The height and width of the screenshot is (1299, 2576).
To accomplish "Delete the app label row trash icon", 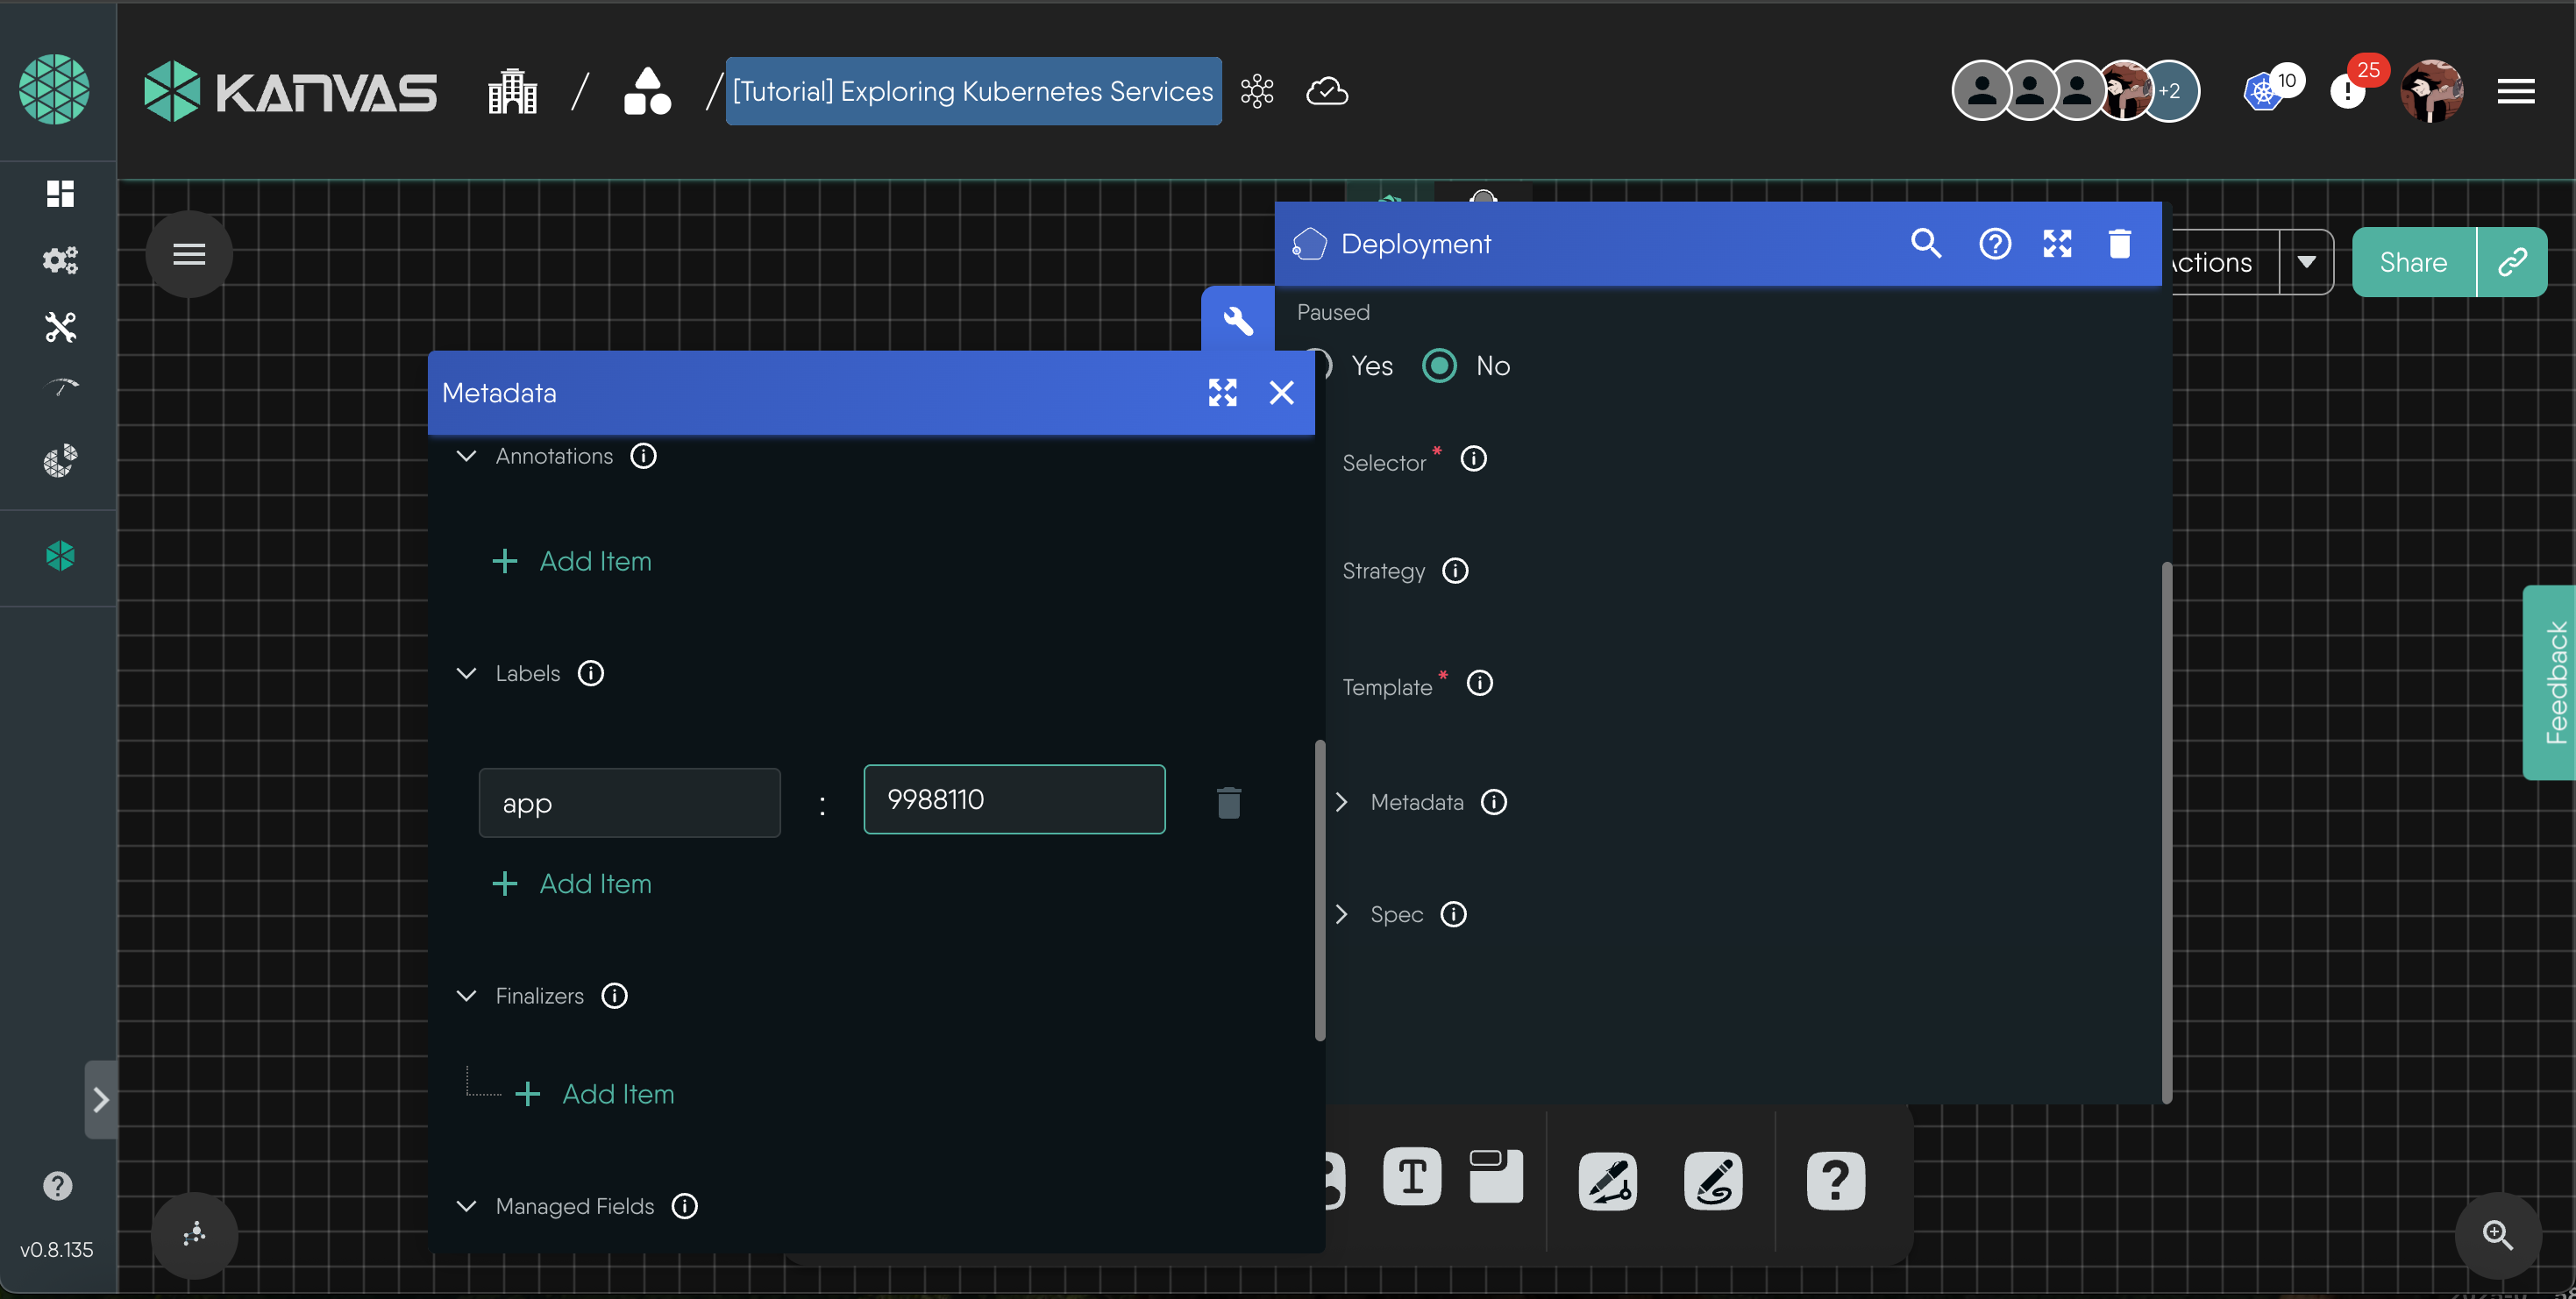I will (x=1228, y=802).
